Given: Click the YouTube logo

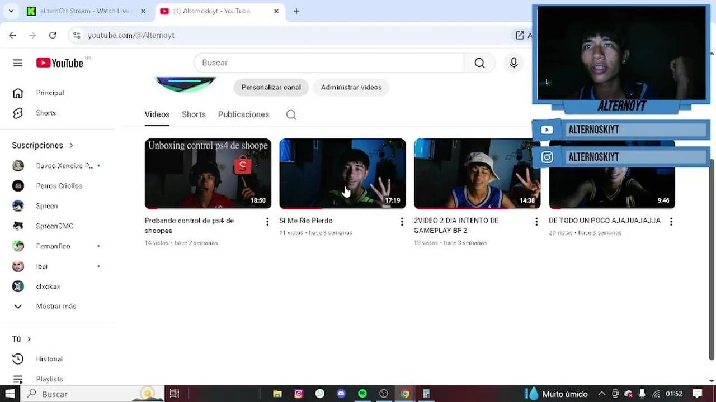Looking at the screenshot, I should (x=60, y=63).
